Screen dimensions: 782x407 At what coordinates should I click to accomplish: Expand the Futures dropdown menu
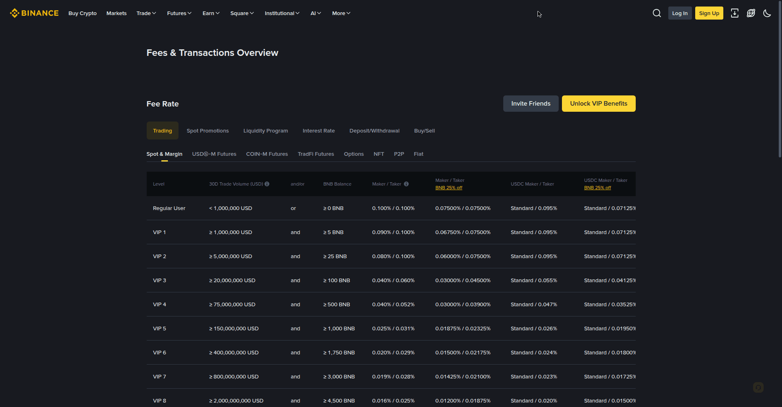point(179,13)
